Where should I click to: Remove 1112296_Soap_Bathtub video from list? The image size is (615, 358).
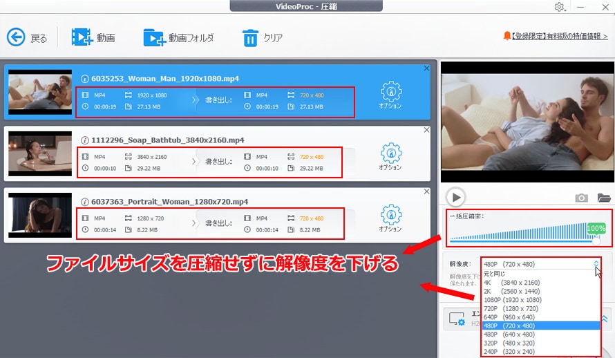[427, 130]
